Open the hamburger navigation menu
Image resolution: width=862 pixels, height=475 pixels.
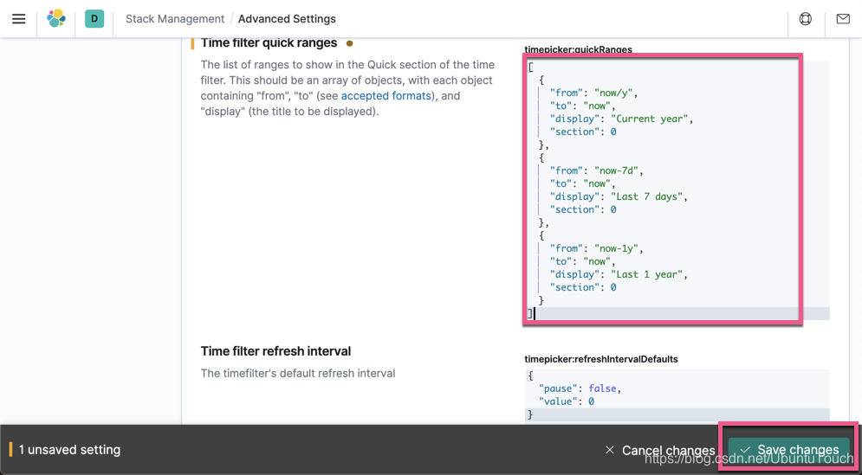[x=19, y=19]
